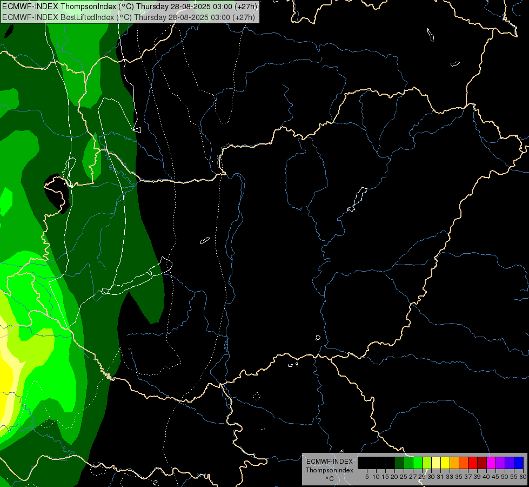Click the legend scale value 45

click(x=495, y=477)
